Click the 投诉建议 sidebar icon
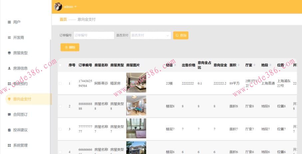The height and width of the screenshot is (154, 302). point(9,130)
